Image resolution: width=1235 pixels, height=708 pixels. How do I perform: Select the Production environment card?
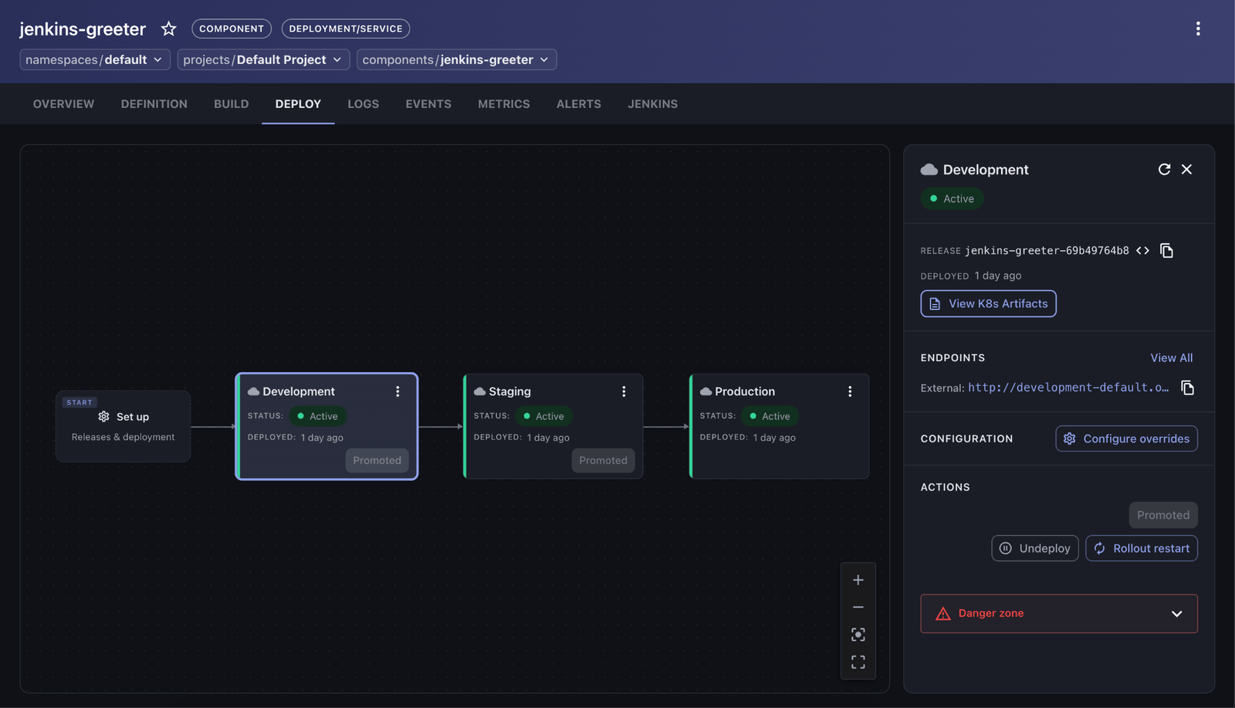tap(779, 426)
